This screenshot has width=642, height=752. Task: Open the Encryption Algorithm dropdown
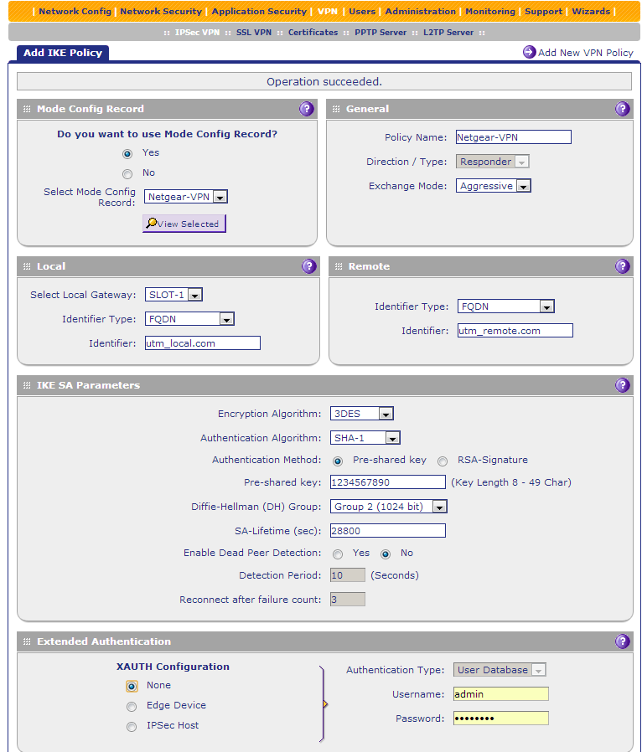click(362, 414)
